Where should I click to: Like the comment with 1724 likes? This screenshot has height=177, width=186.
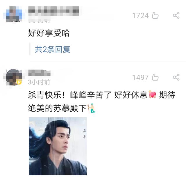[155, 15]
